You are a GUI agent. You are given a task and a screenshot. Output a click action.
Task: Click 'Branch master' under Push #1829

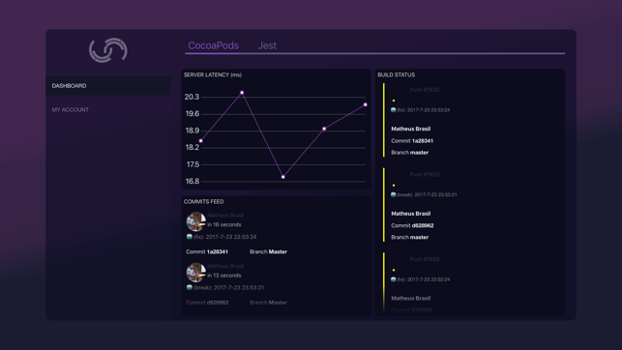[x=410, y=238]
